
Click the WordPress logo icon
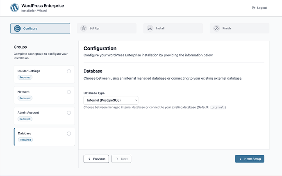coord(15,8)
